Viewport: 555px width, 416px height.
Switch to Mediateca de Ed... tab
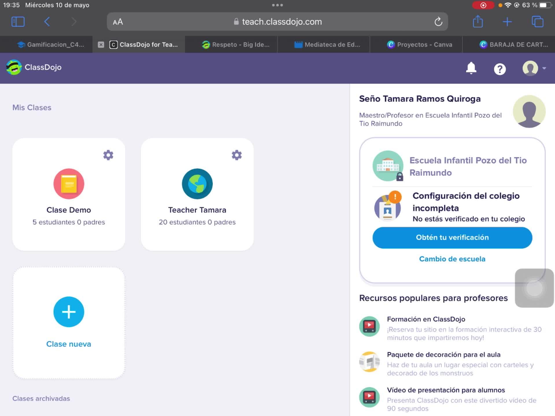click(x=327, y=44)
